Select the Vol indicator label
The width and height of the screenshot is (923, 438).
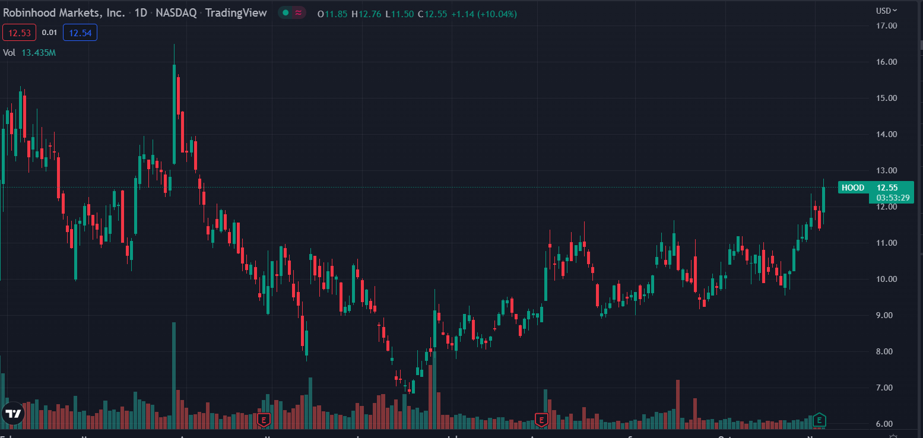9,52
